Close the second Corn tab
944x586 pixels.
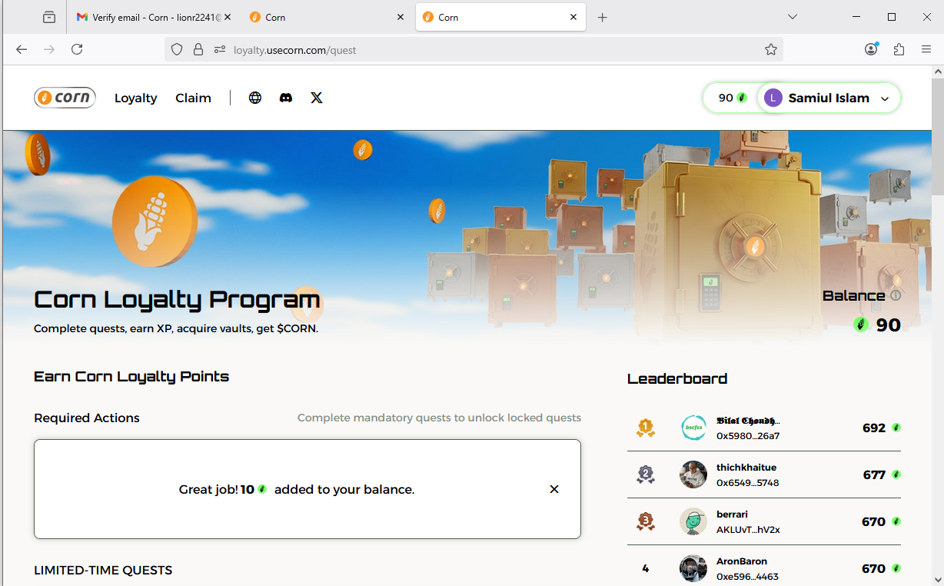pos(401,17)
